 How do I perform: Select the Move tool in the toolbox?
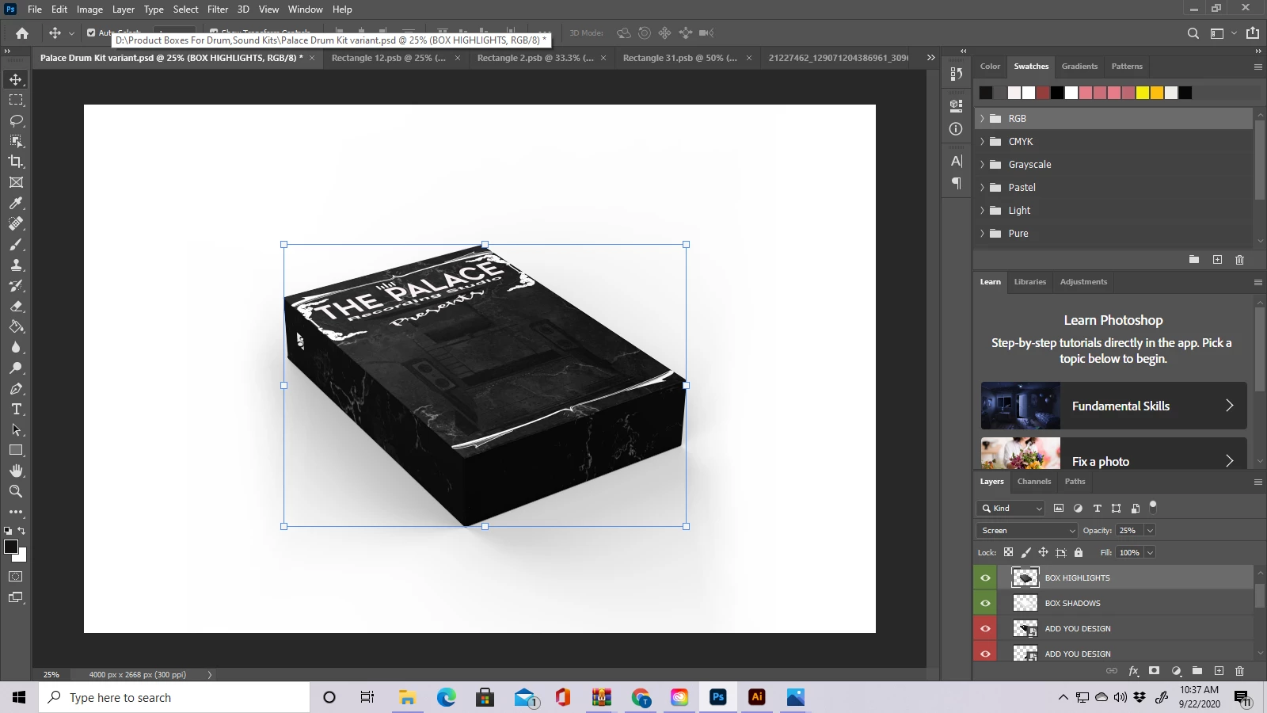16,79
